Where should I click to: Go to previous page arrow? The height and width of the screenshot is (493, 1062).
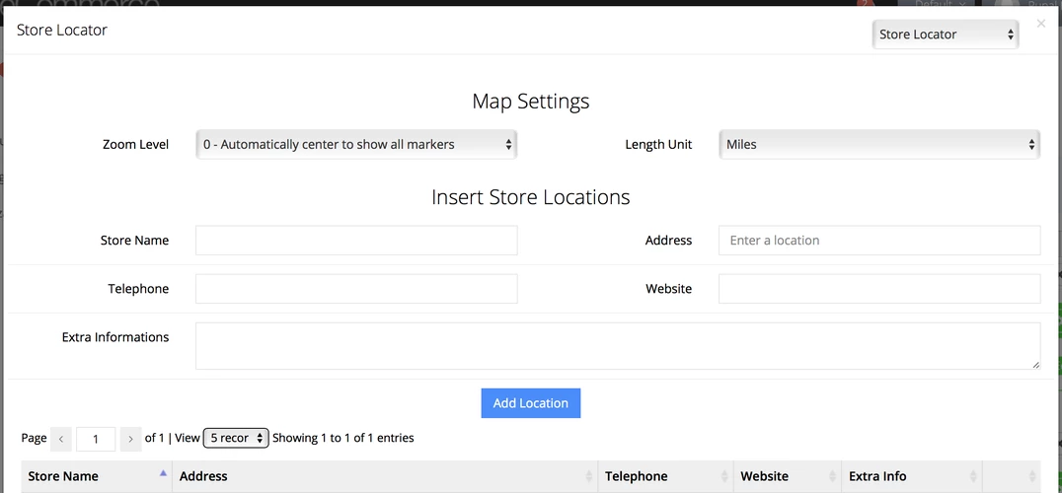61,439
